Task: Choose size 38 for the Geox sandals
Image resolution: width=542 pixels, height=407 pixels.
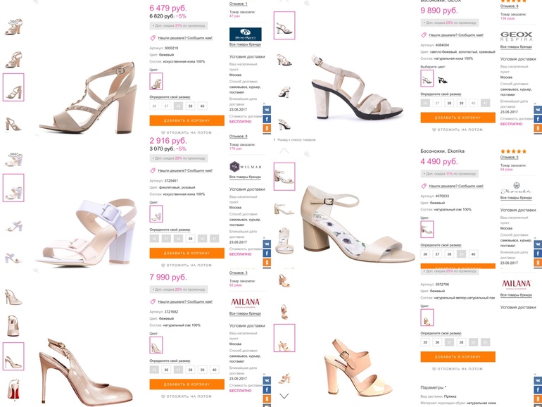Action: pyautogui.click(x=448, y=103)
